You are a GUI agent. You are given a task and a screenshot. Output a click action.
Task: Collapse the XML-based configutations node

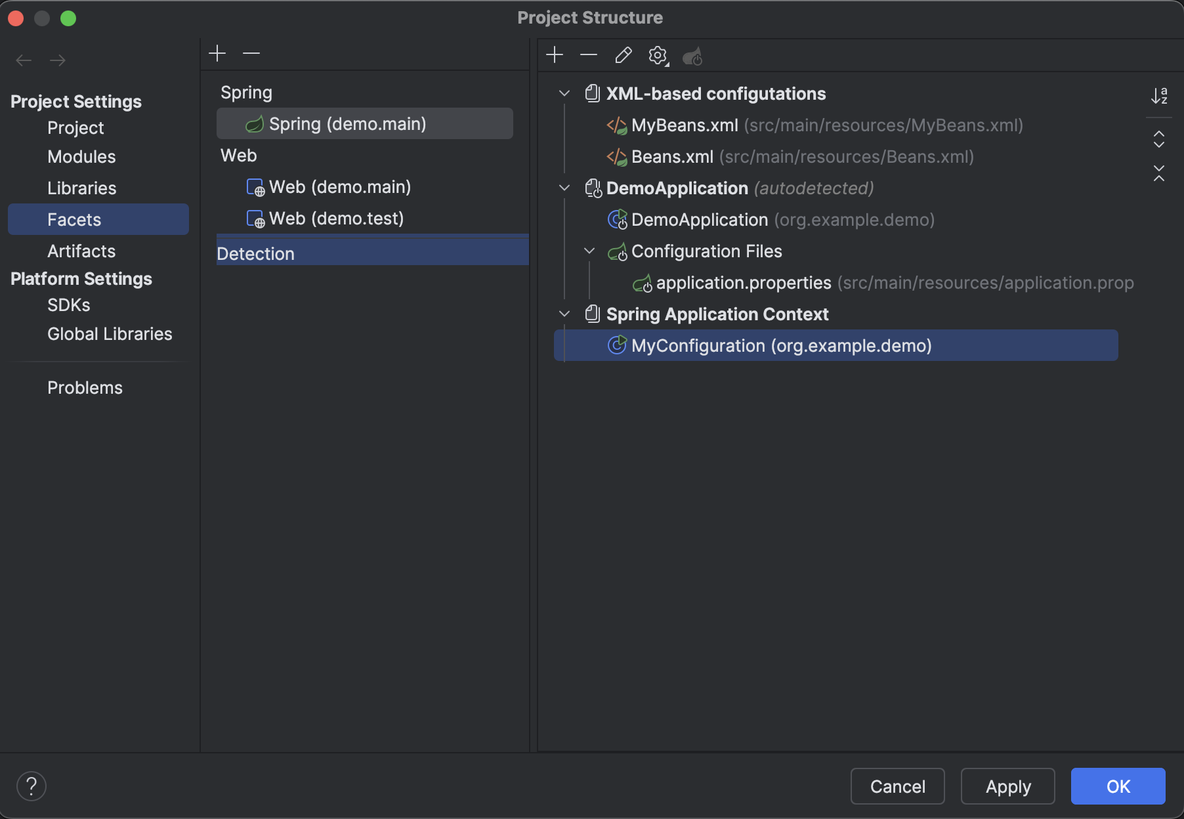click(x=564, y=93)
